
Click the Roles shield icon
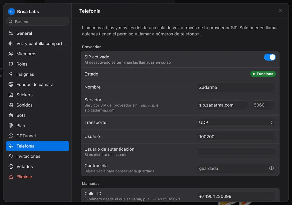coord(11,64)
